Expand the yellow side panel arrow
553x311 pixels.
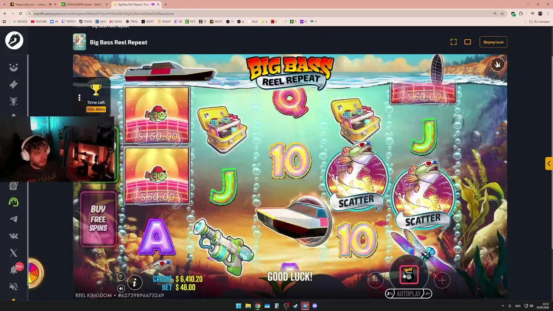tap(549, 163)
